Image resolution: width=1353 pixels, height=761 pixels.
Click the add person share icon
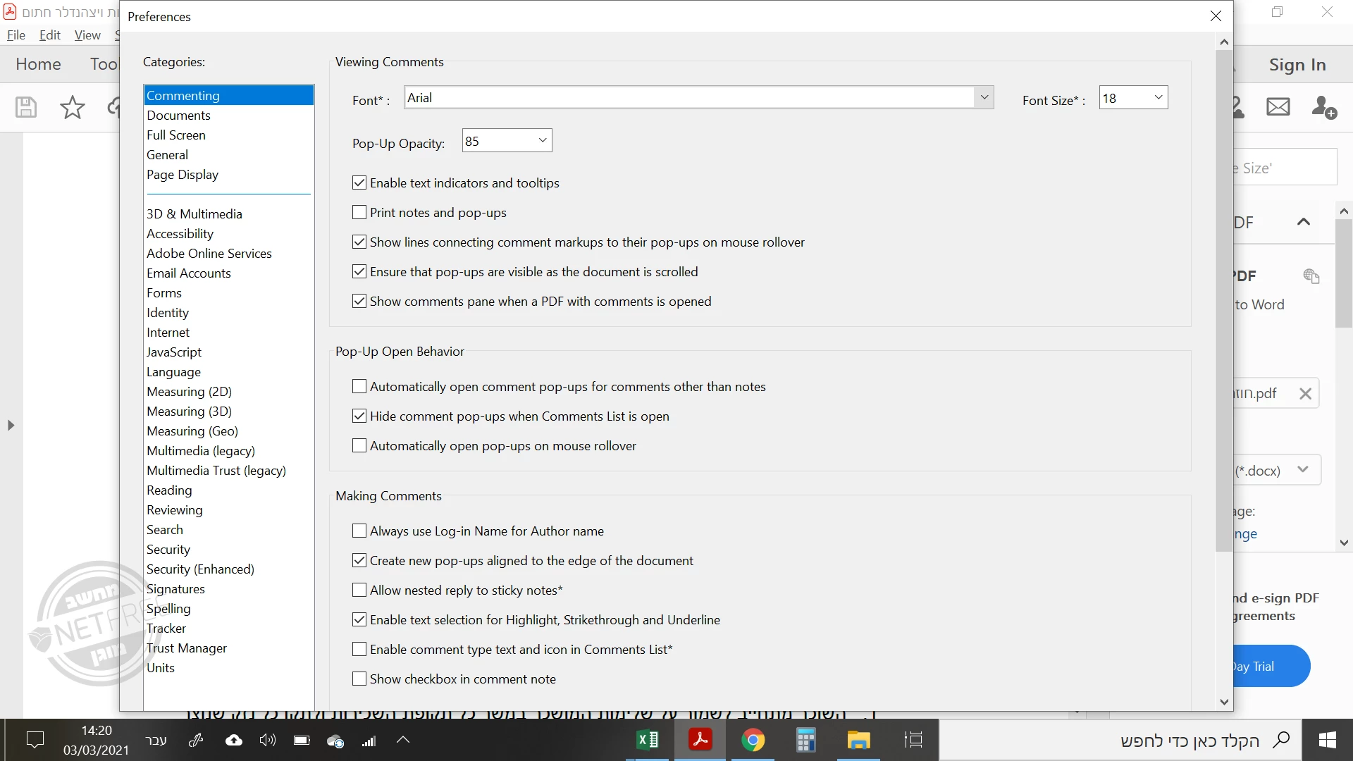pyautogui.click(x=1323, y=107)
